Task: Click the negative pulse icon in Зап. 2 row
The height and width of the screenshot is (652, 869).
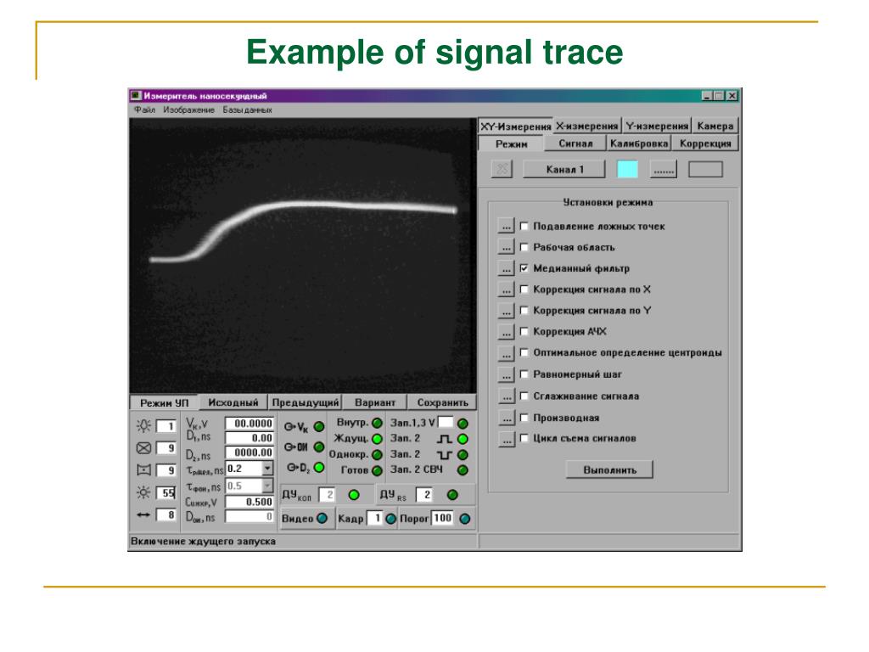Action: 445,455
